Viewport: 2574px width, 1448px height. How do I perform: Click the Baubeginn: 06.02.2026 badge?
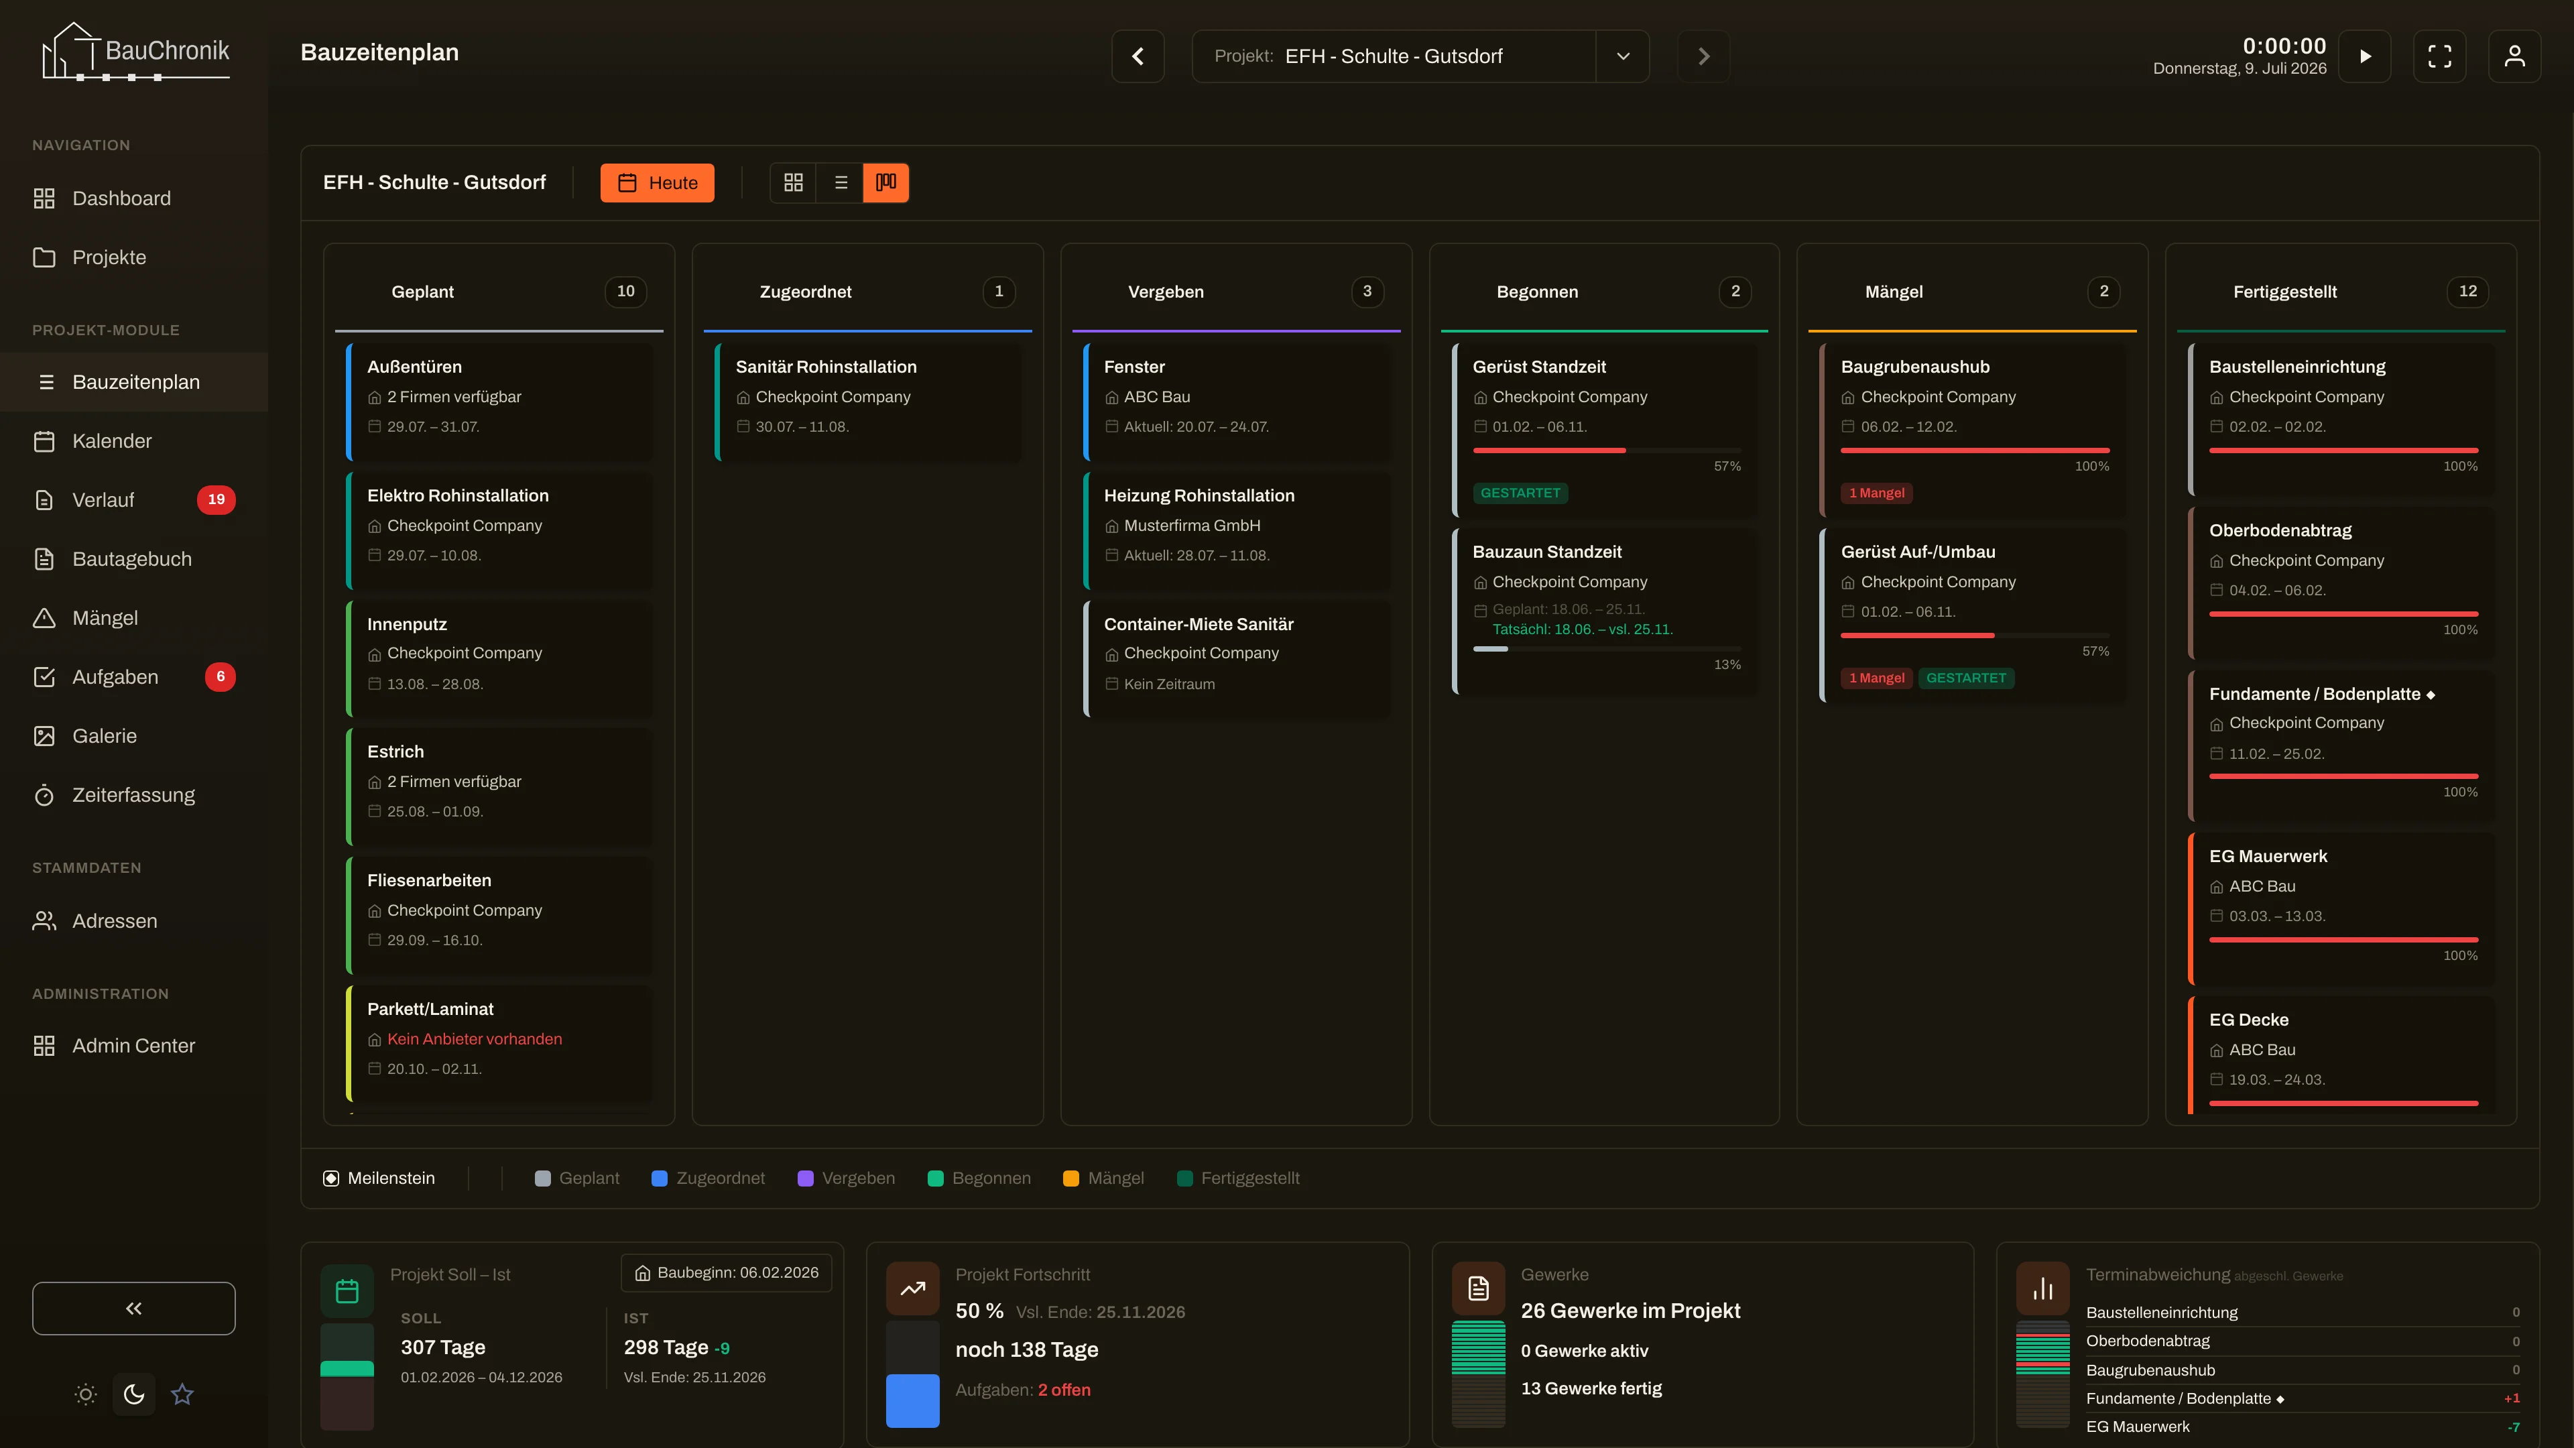[727, 1272]
